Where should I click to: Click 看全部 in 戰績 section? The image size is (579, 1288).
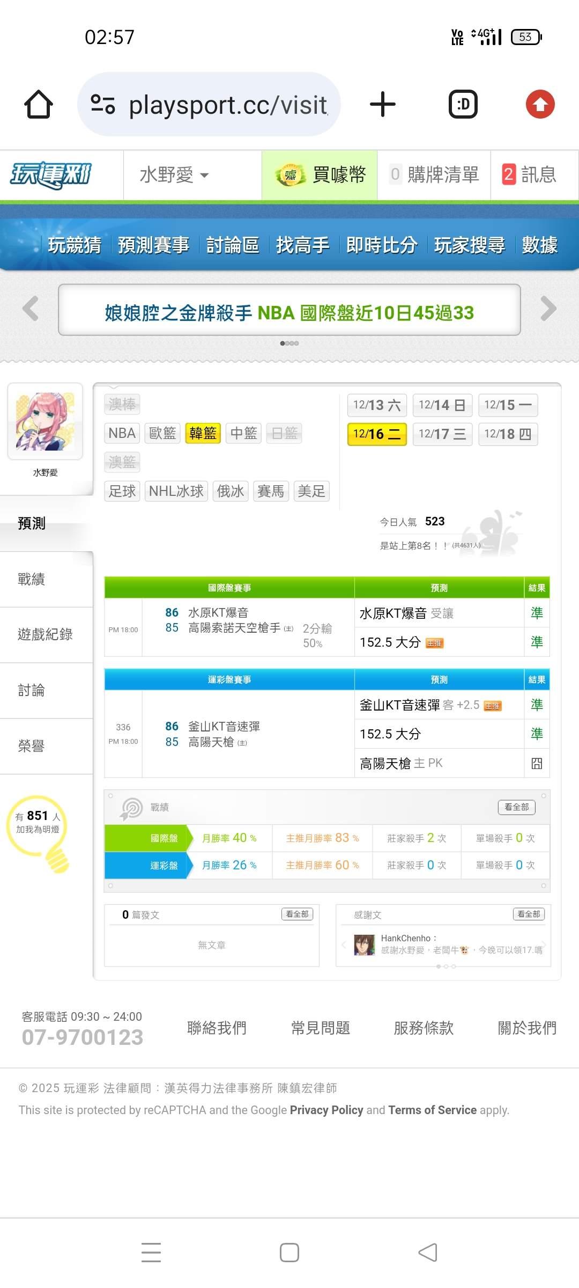(x=517, y=807)
